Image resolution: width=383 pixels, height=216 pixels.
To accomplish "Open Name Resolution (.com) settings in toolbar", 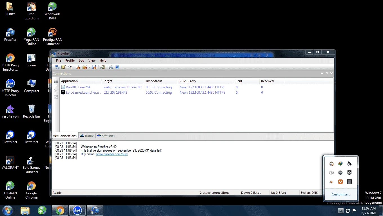I will point(70,67).
